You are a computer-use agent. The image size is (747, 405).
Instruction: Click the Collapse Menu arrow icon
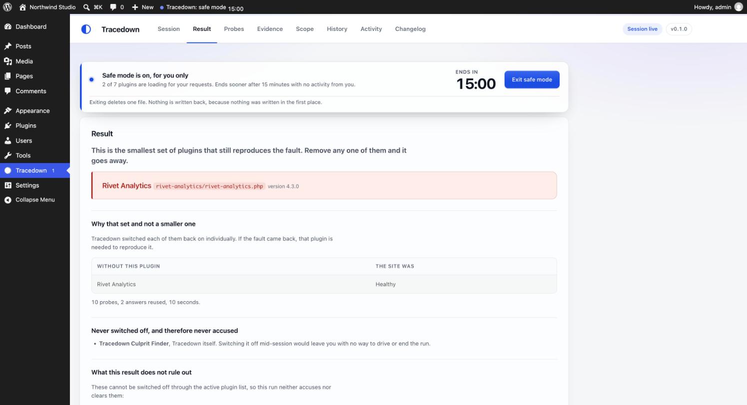pyautogui.click(x=8, y=200)
